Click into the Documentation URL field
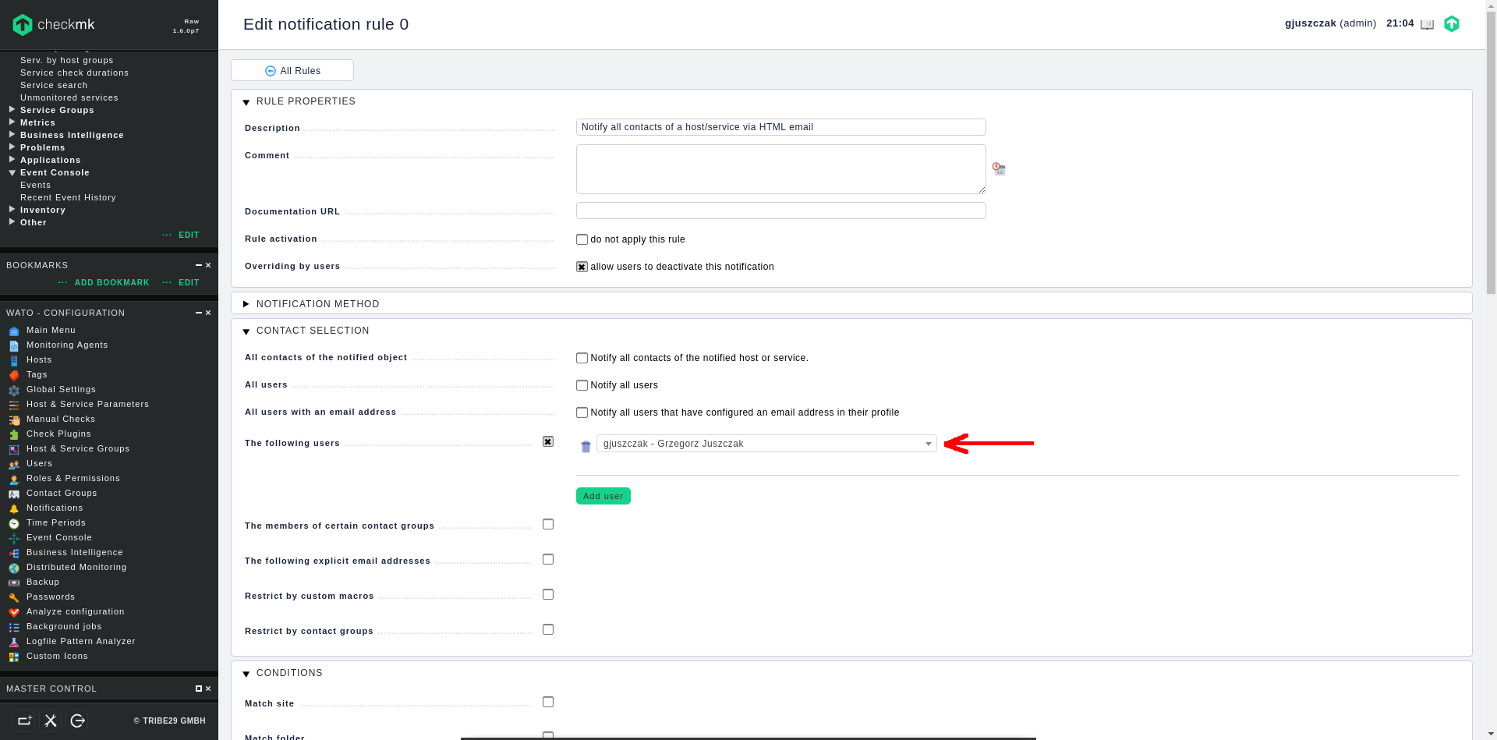1497x740 pixels. tap(780, 211)
